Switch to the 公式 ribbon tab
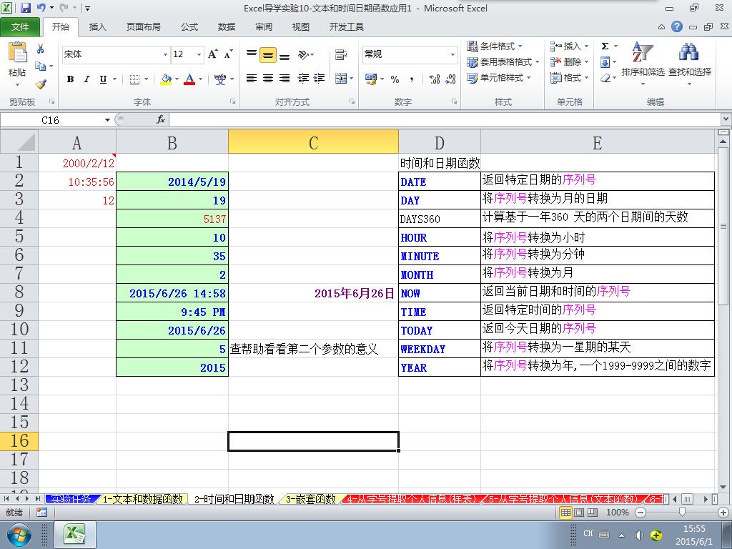 [x=189, y=26]
